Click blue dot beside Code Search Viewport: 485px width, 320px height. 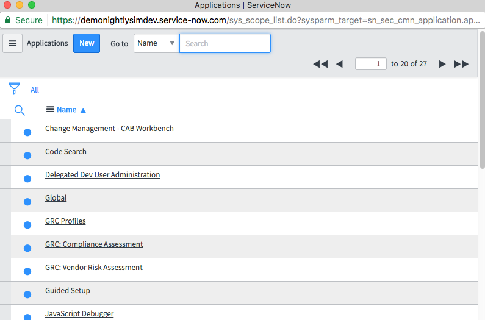[27, 155]
